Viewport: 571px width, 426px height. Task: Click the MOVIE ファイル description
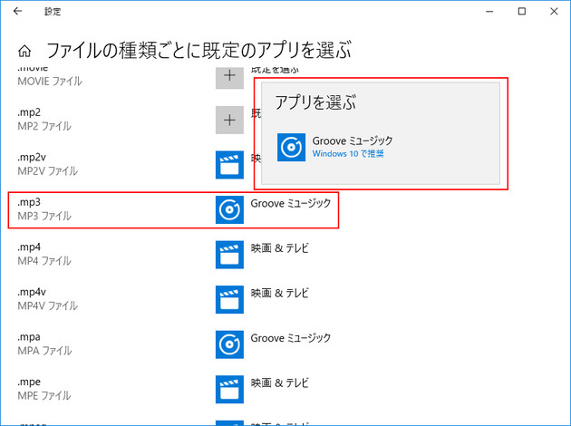click(x=50, y=82)
